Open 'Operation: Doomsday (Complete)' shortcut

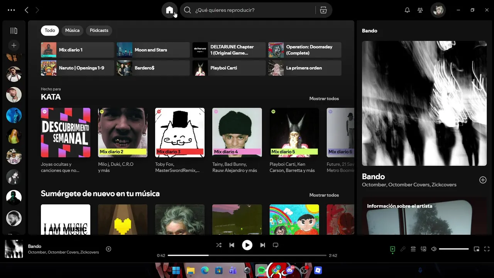coord(305,50)
